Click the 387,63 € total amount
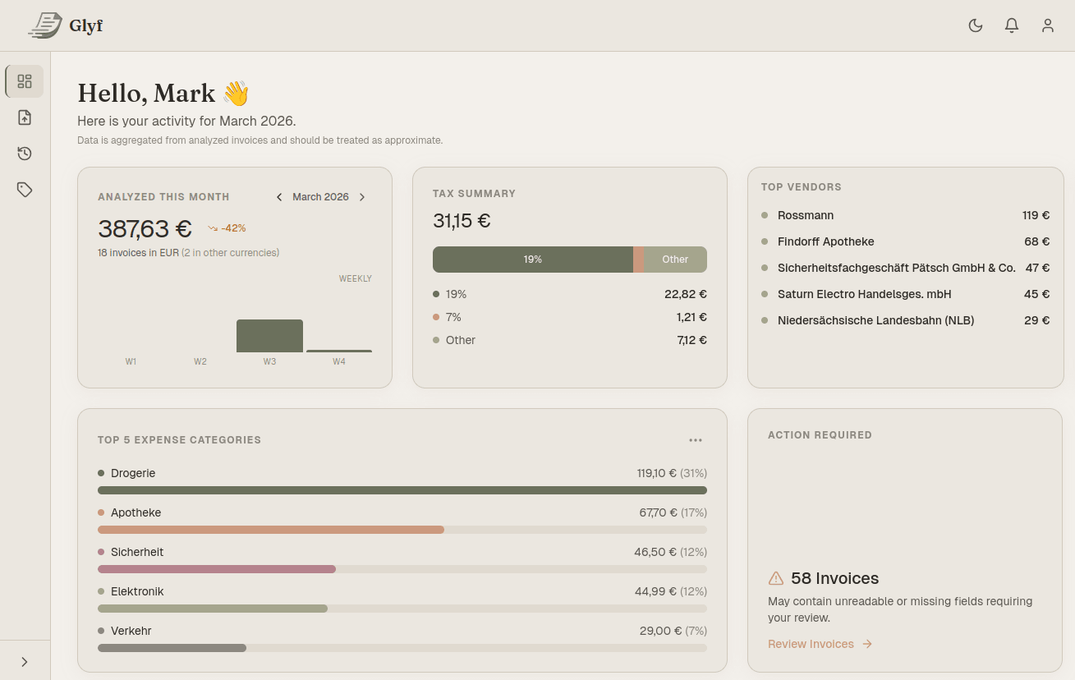 [145, 228]
